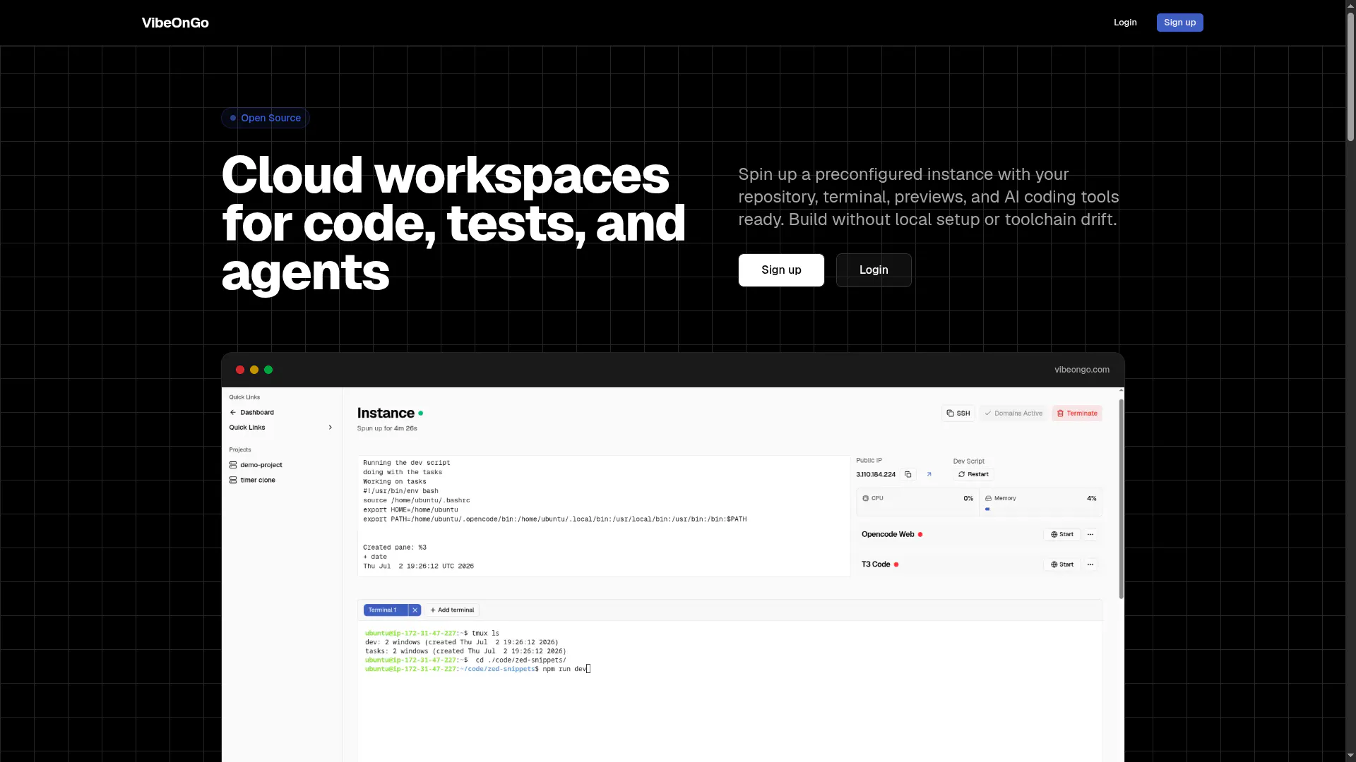Click the dark Login hero button

874,270
